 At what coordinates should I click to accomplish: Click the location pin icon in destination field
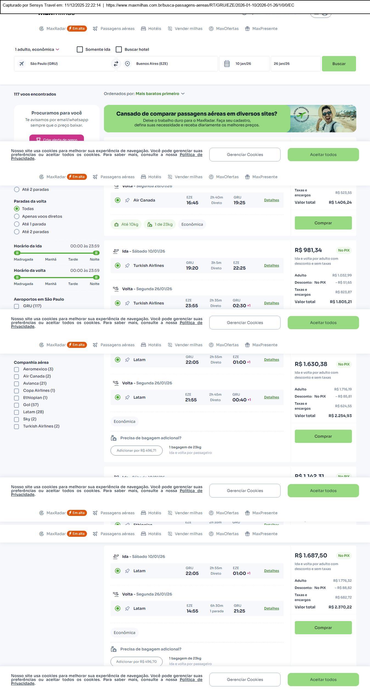(127, 64)
